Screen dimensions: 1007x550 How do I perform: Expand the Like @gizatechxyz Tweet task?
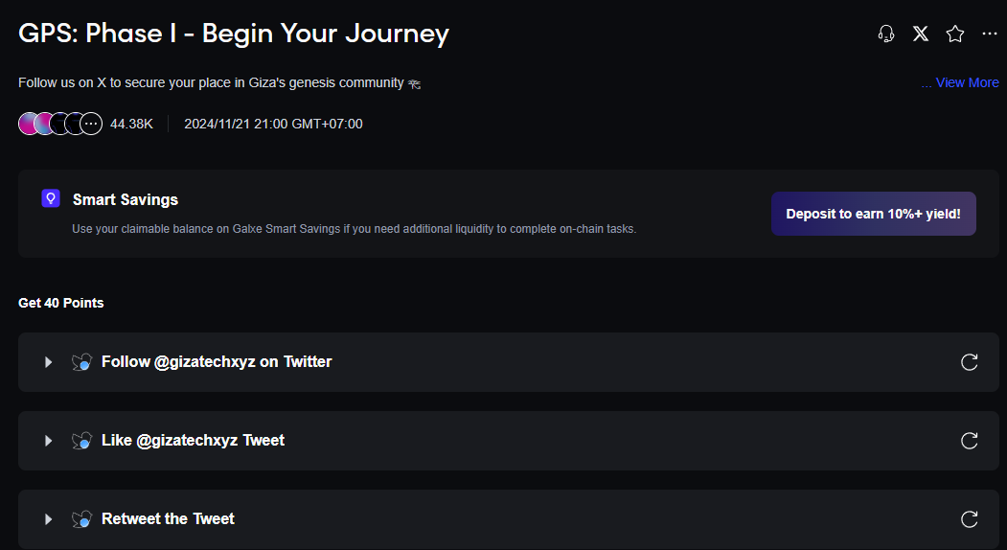pos(48,441)
